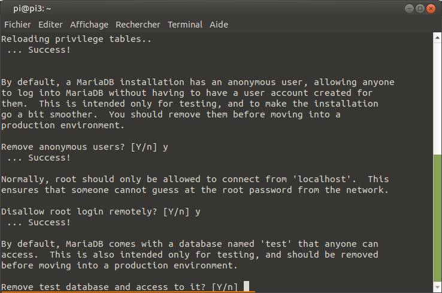Click the green scrollbar thumb
442x293 pixels.
pyautogui.click(x=437, y=218)
